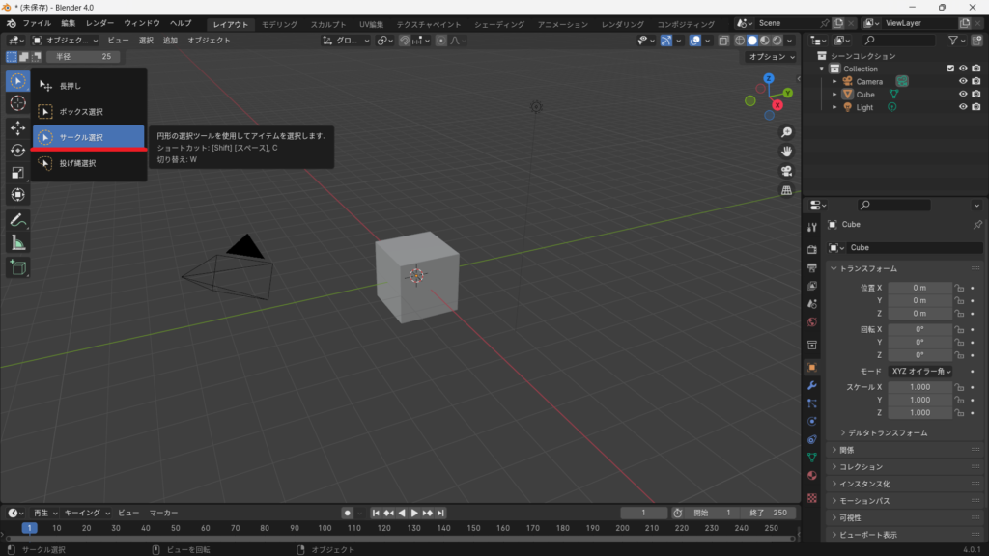Select the Cursor tool in toolbar
Viewport: 989px width, 556px height.
click(17, 102)
